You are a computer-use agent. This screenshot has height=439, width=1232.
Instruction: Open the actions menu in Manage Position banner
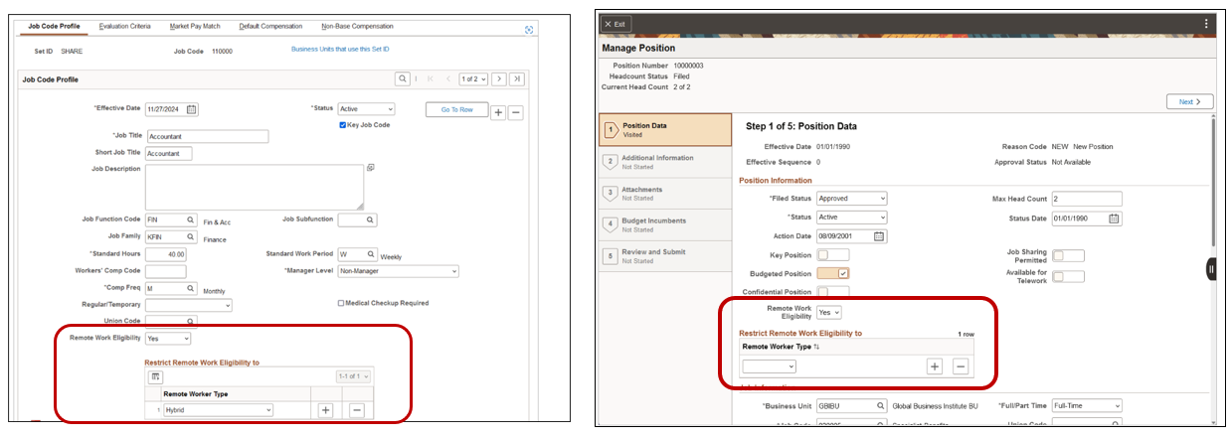point(1206,23)
